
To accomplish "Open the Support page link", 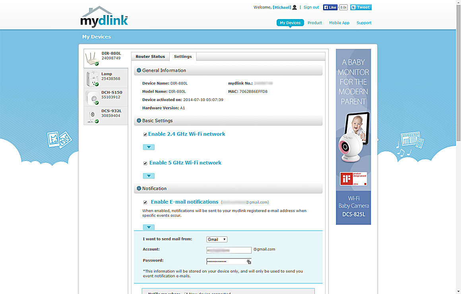I will tap(364, 23).
